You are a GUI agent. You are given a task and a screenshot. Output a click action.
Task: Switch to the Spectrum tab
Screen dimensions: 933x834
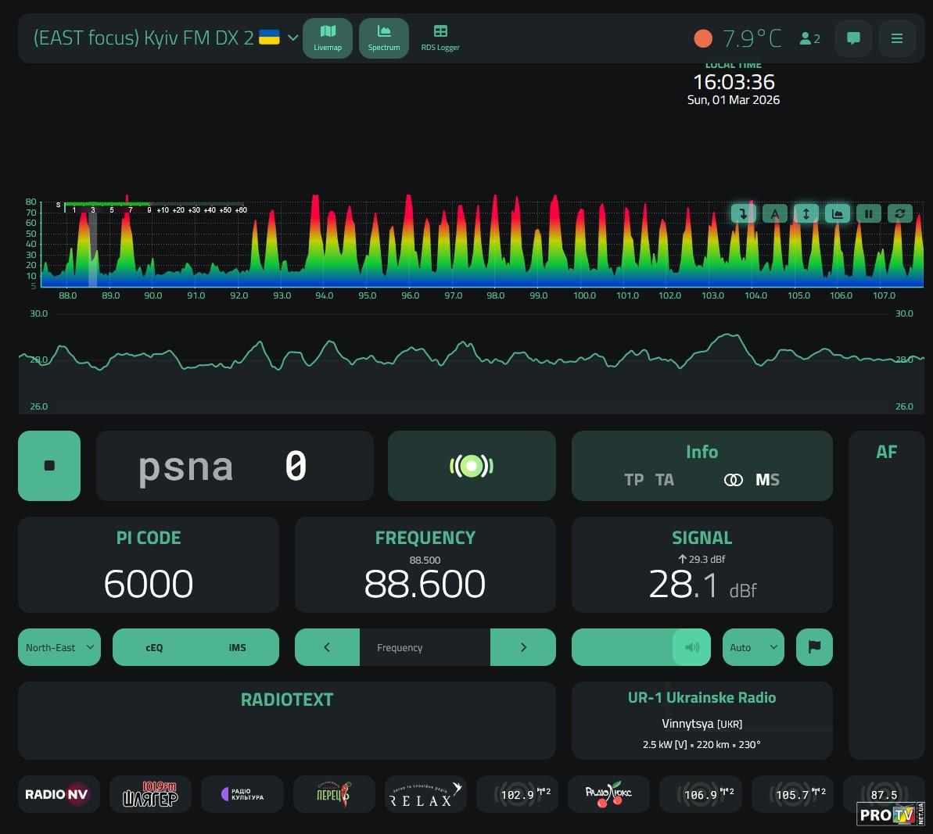click(x=384, y=38)
